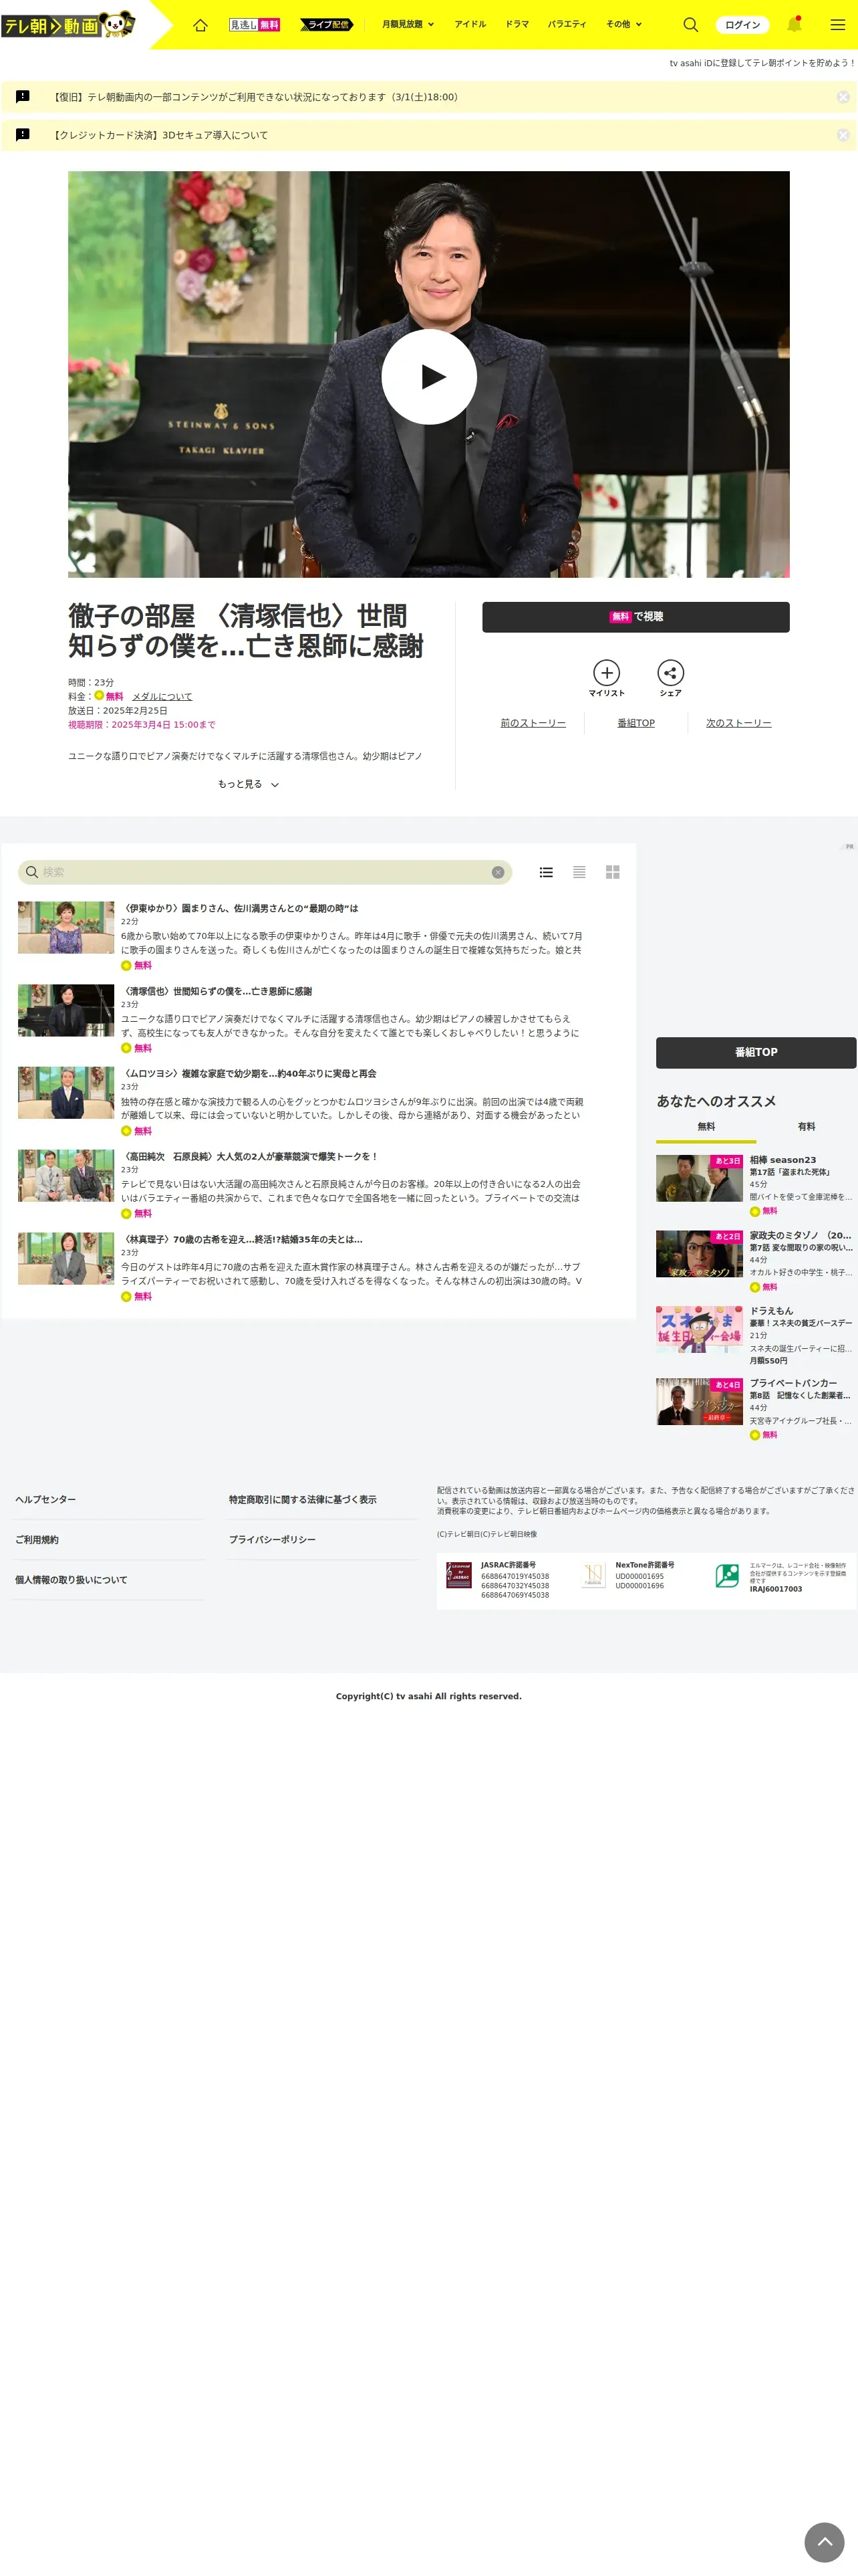
Task: Click the ムロツヨシ episode title
Action: click(249, 1073)
